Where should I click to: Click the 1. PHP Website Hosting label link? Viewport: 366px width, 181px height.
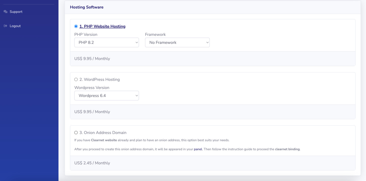click(x=102, y=26)
